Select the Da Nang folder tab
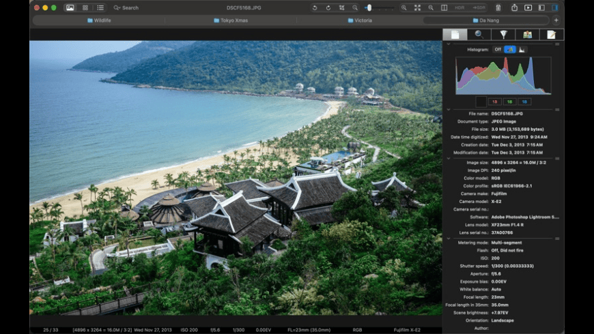 tap(486, 20)
